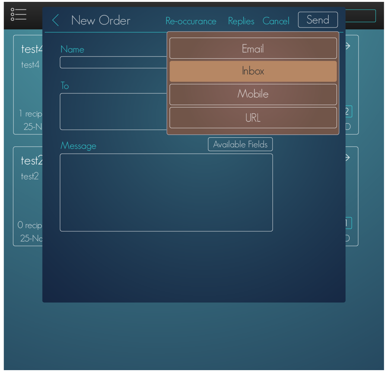Image resolution: width=388 pixels, height=372 pixels.
Task: Open the Re-occurance settings
Action: coord(191,21)
